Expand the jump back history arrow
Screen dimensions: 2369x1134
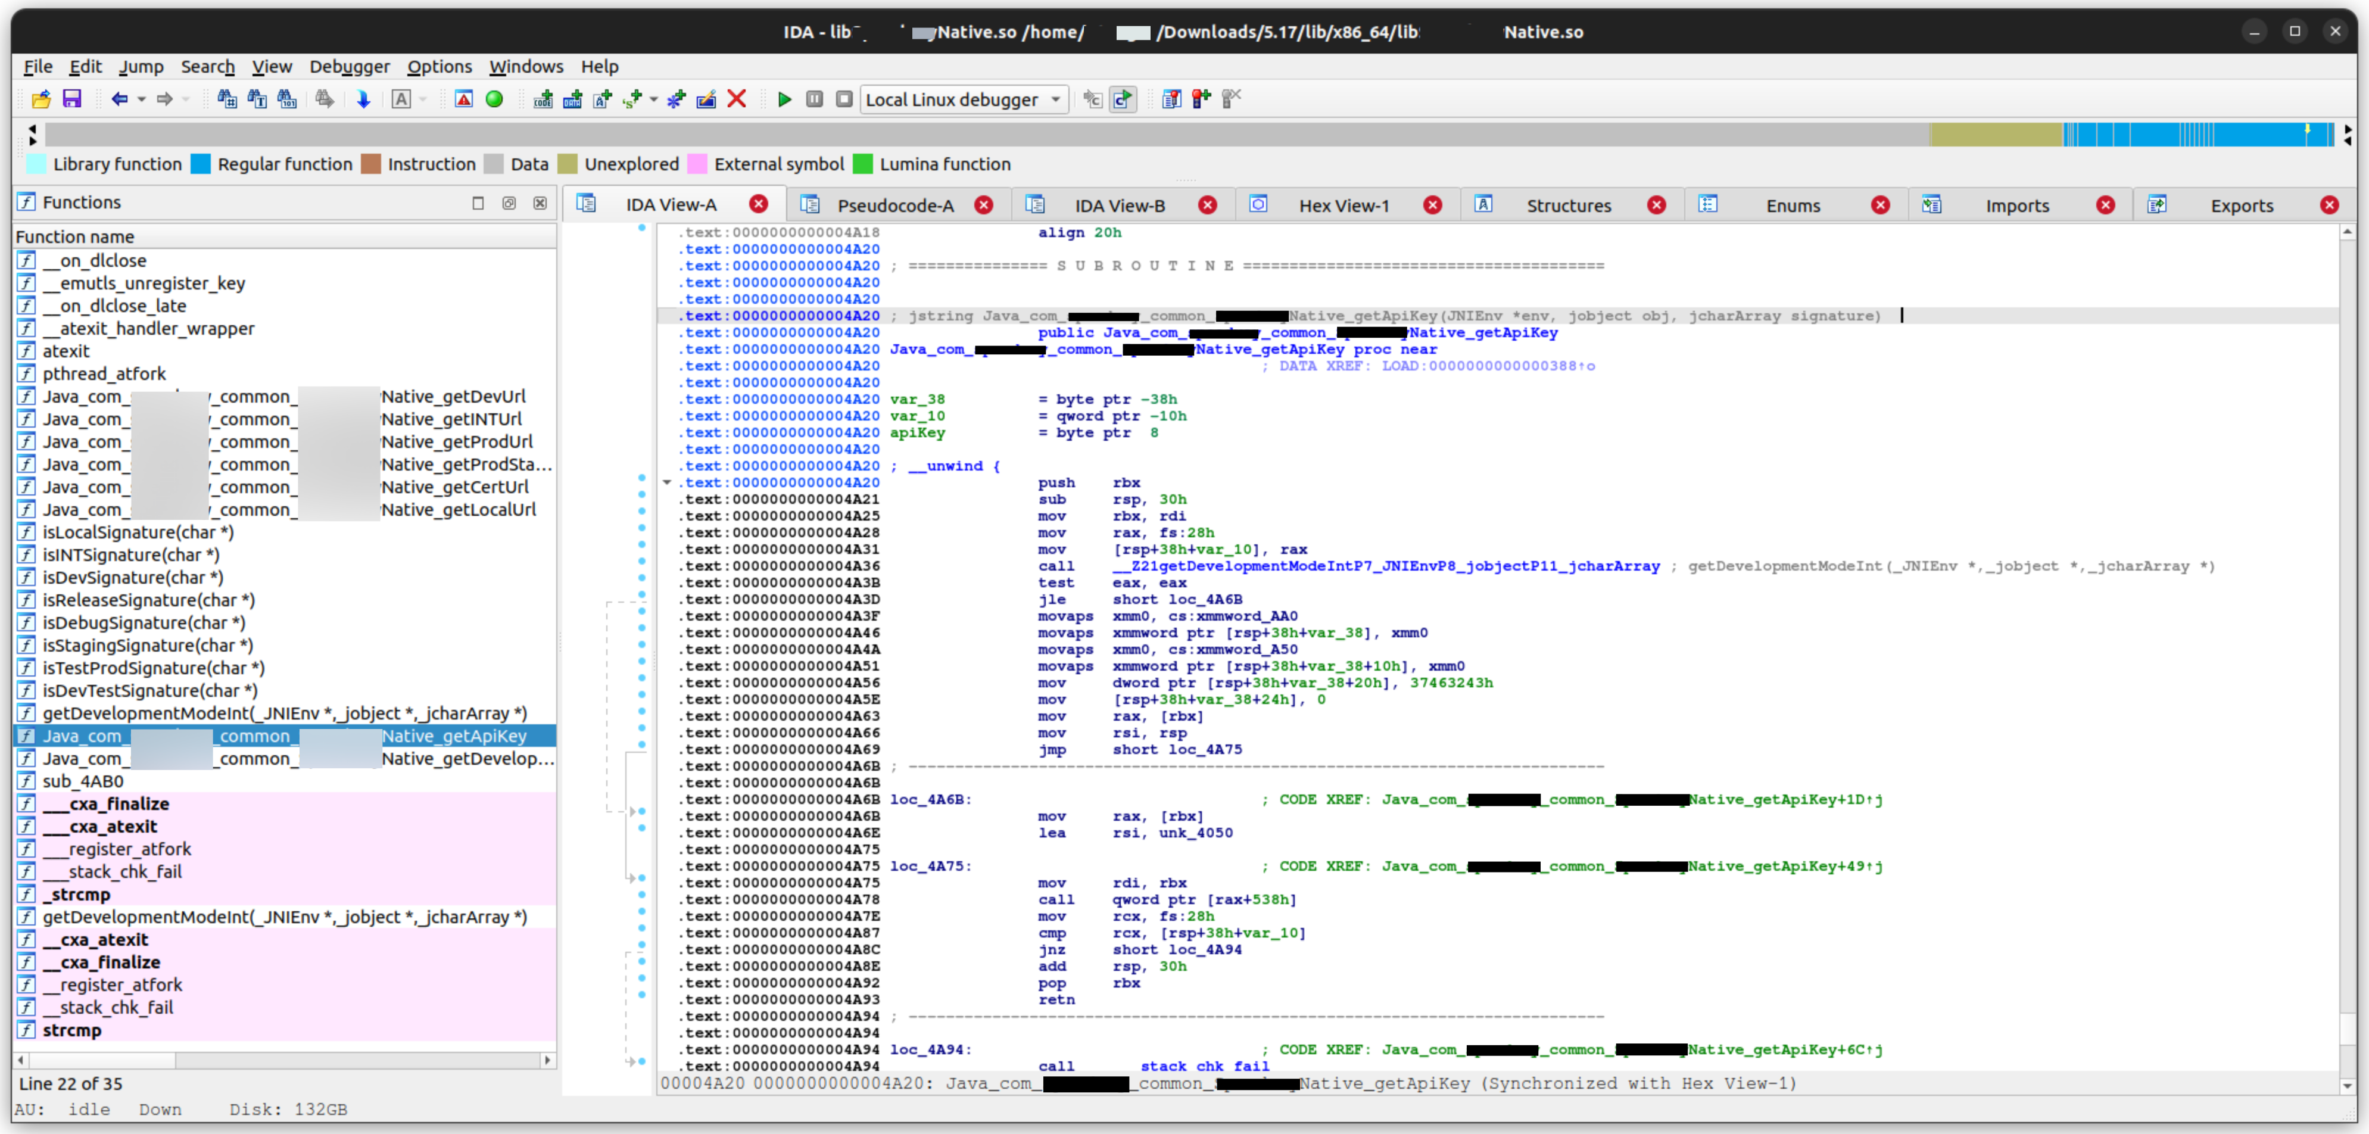coord(142,99)
